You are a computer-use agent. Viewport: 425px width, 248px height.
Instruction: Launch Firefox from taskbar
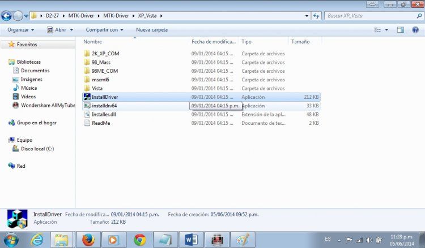[88, 240]
